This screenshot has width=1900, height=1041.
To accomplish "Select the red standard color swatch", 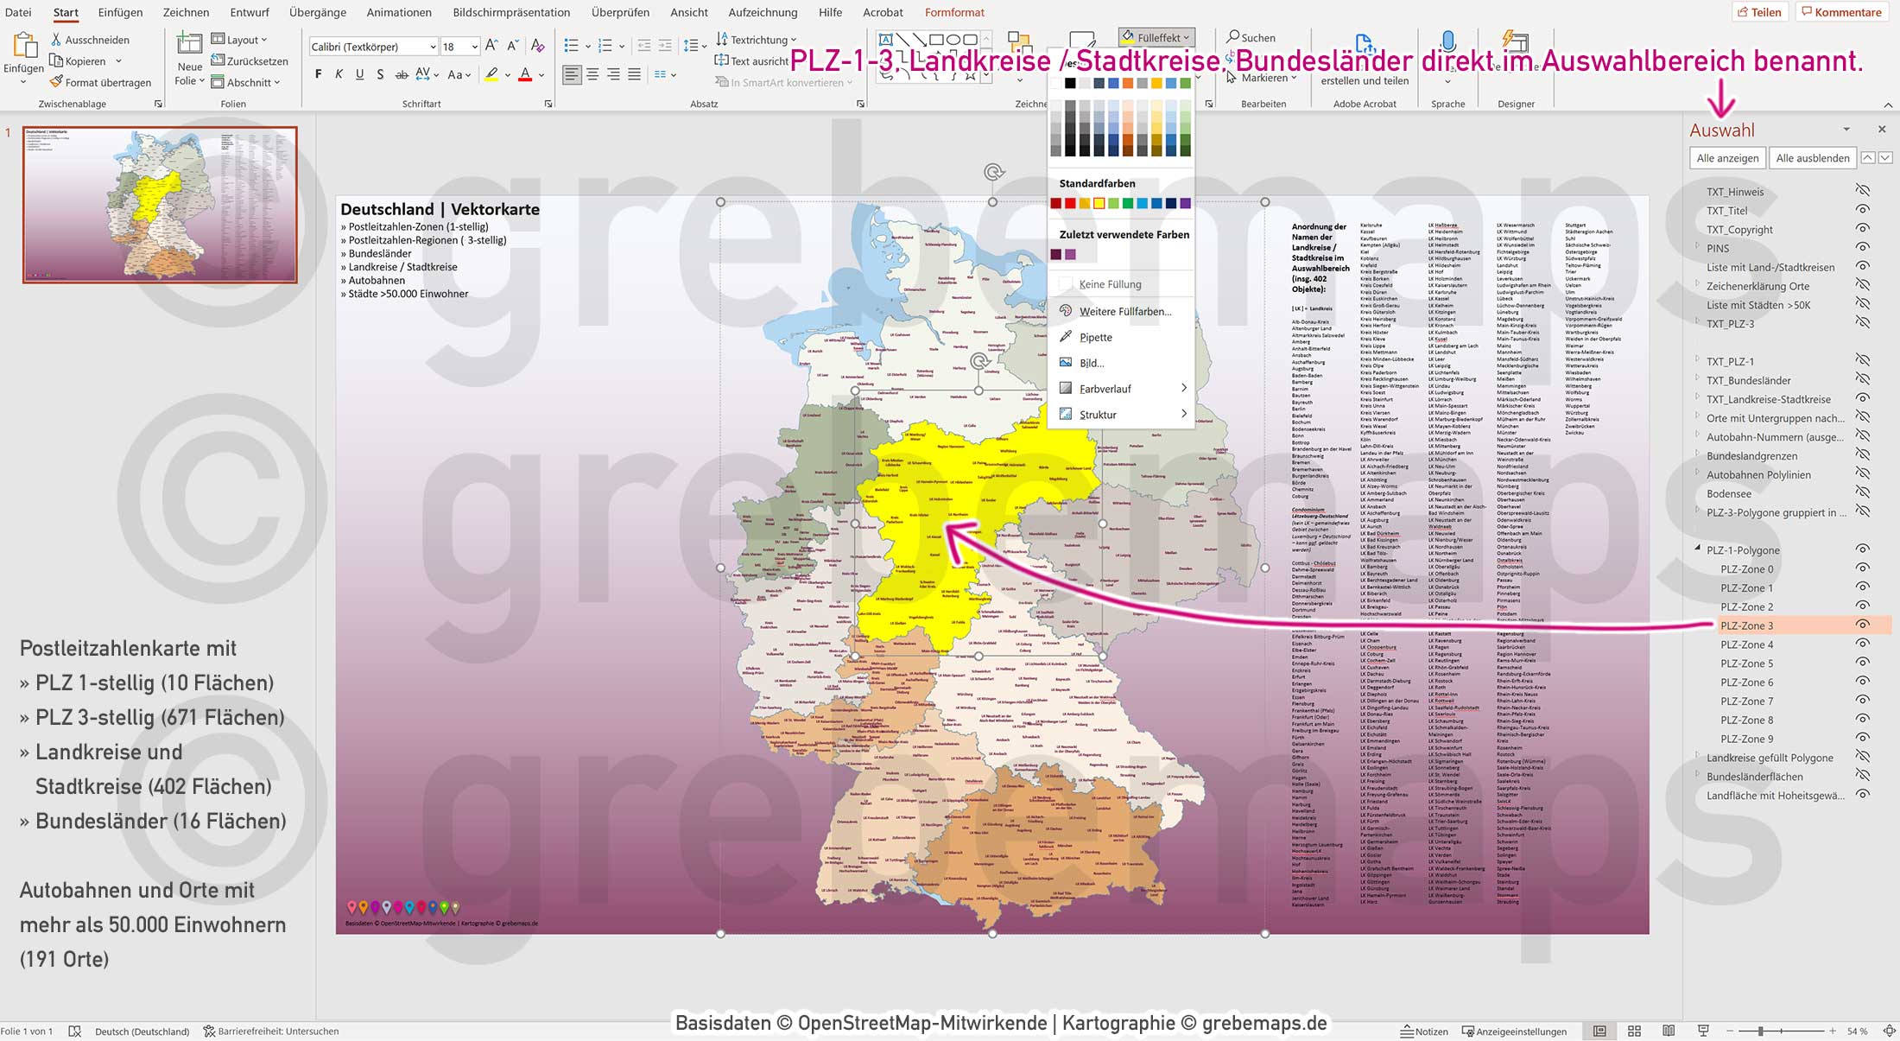I will [1069, 202].
